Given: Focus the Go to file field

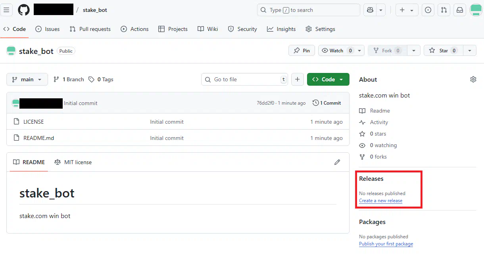Looking at the screenshot, I should pos(245,79).
